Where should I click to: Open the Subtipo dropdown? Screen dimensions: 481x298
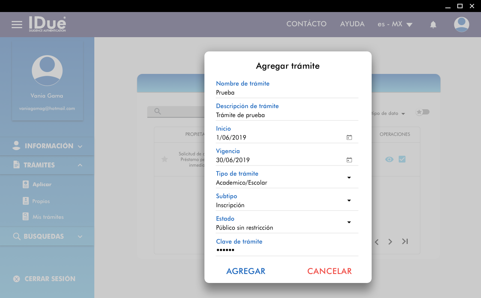tap(349, 200)
